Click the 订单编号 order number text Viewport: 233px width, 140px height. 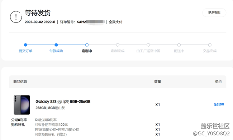point(82,22)
